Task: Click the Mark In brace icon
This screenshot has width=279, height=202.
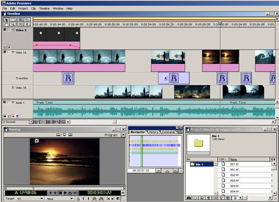Action: pyautogui.click(x=83, y=199)
